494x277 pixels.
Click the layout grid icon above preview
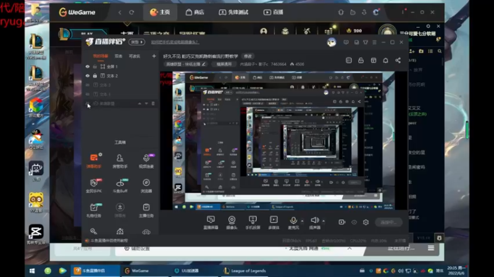tap(374, 60)
